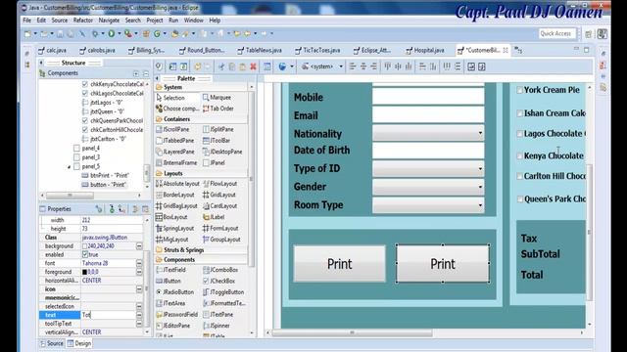
Task: Click the Structure tree horizontal scrollbar
Action: (70, 196)
